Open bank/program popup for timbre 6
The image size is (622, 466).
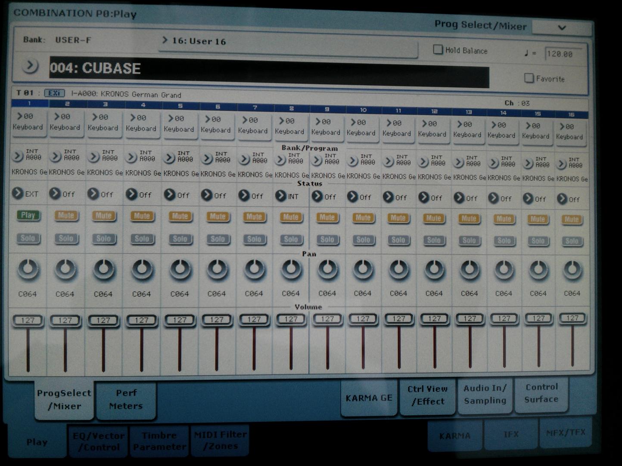(207, 159)
